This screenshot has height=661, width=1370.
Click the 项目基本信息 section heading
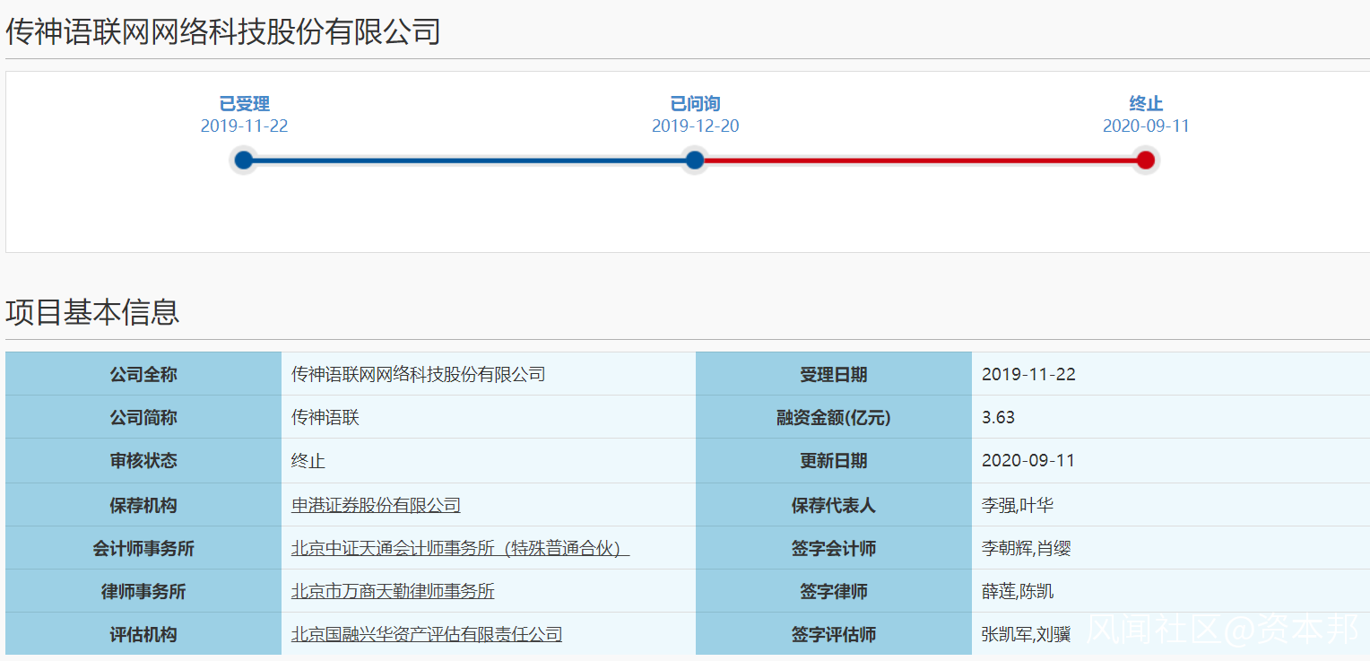click(92, 311)
